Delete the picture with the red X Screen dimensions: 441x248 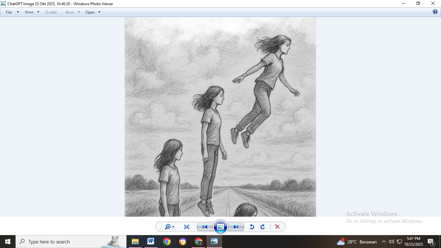pyautogui.click(x=277, y=227)
